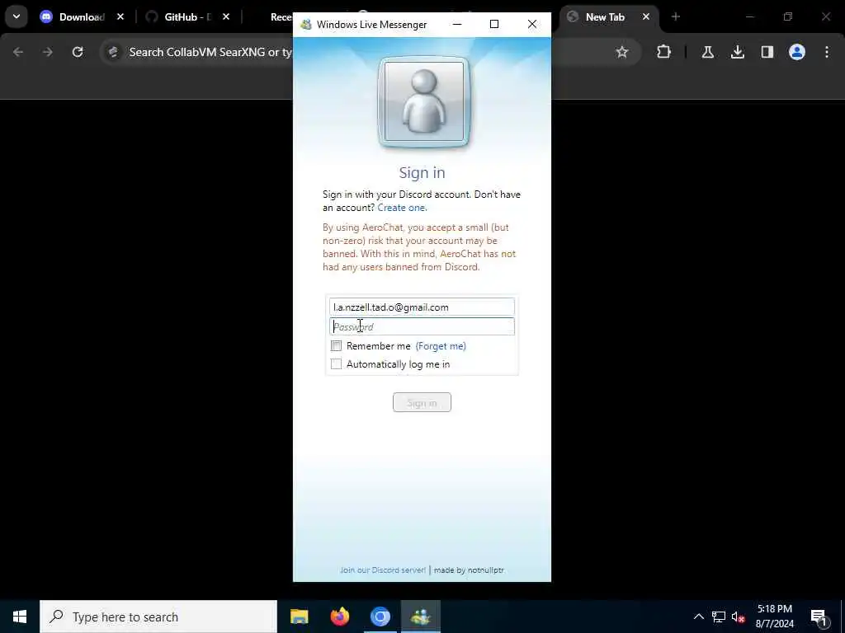Click the Sign in button

point(422,402)
